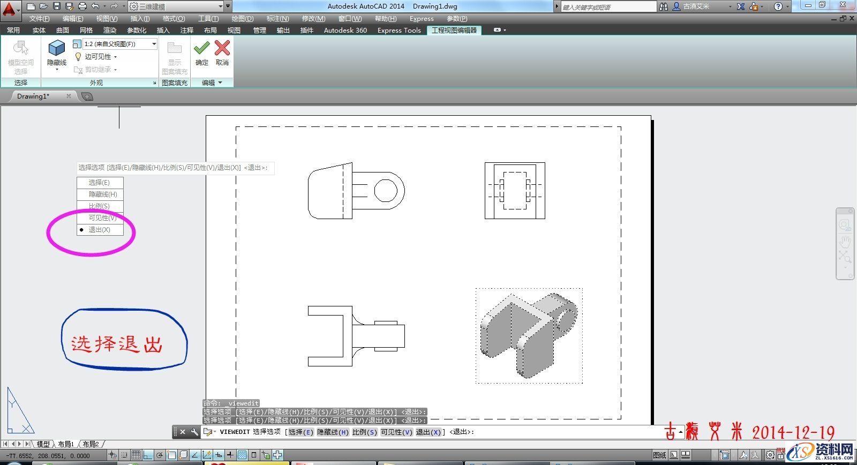857x465 pixels.
Task: Open the 1:2 view scale dropdown
Action: tap(154, 44)
